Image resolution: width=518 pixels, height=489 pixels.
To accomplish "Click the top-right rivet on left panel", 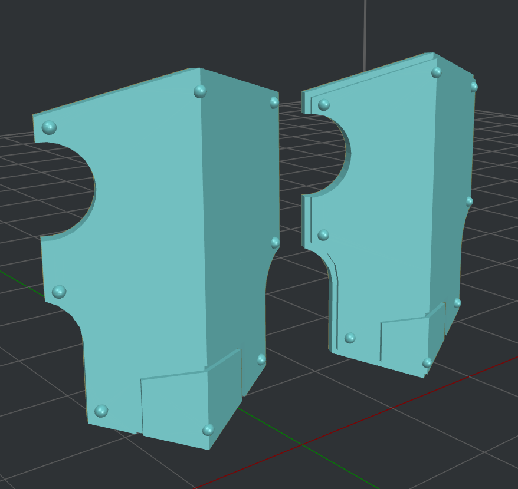I will [x=271, y=104].
